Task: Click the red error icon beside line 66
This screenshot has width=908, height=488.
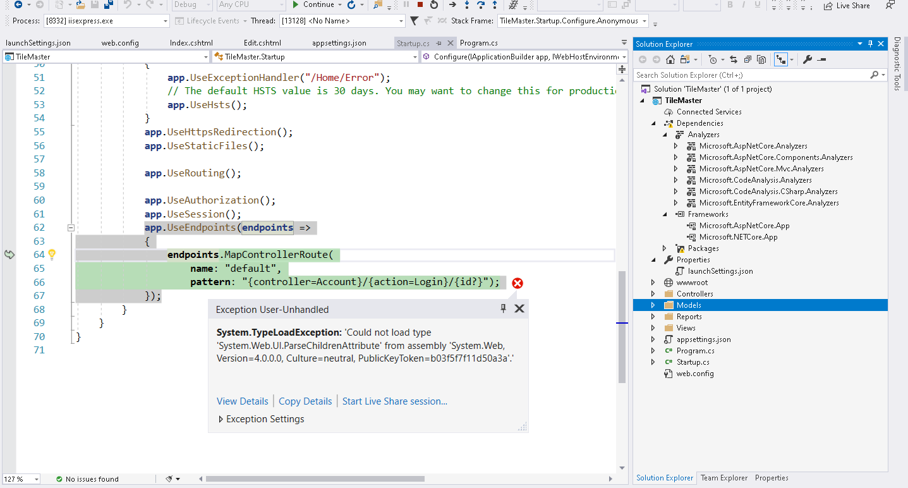Action: [518, 283]
